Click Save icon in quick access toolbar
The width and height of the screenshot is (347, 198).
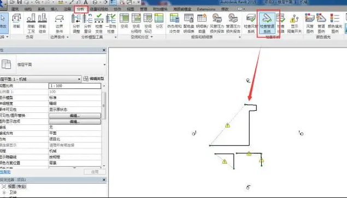tap(19, 2)
